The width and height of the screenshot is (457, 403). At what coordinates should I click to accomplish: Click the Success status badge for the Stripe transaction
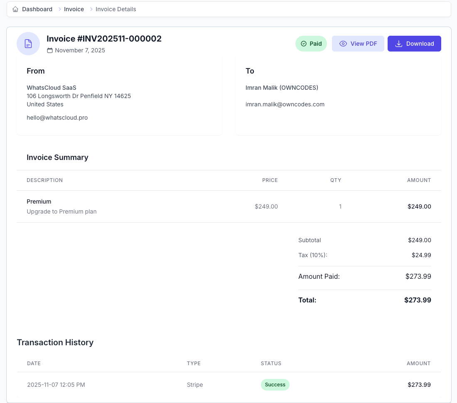pos(275,385)
